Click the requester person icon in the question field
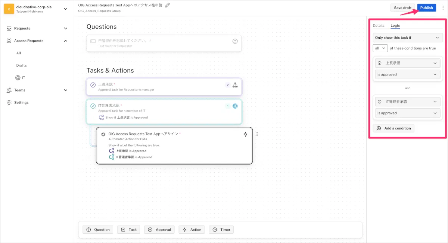448x243 pixels. [235, 41]
